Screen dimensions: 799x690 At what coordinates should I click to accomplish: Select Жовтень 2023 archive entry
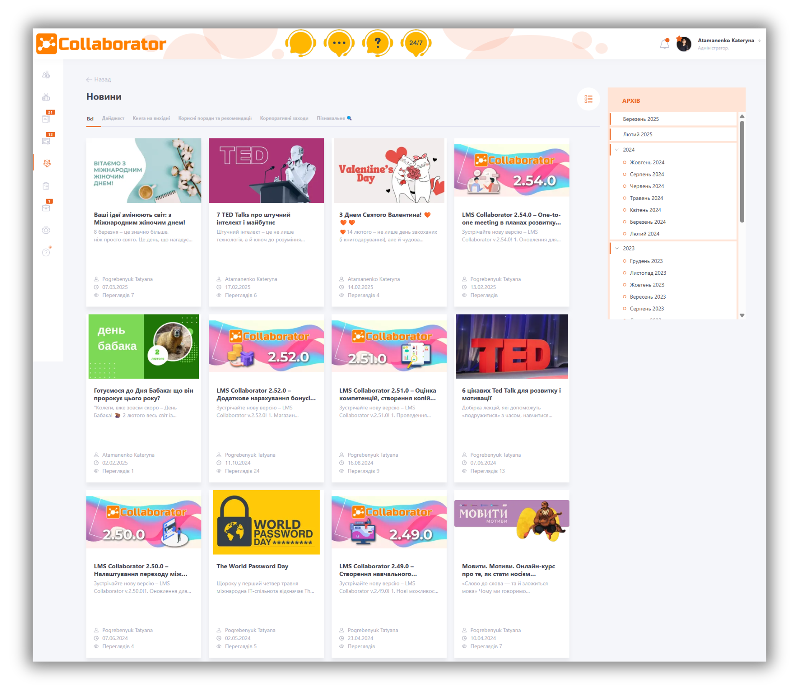(646, 285)
